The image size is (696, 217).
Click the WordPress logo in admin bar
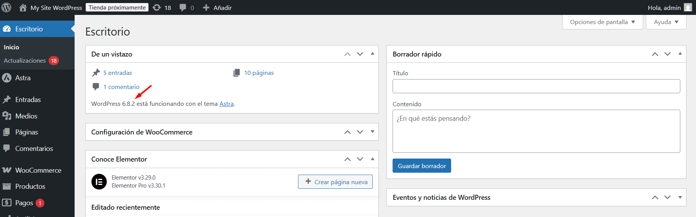coord(7,8)
